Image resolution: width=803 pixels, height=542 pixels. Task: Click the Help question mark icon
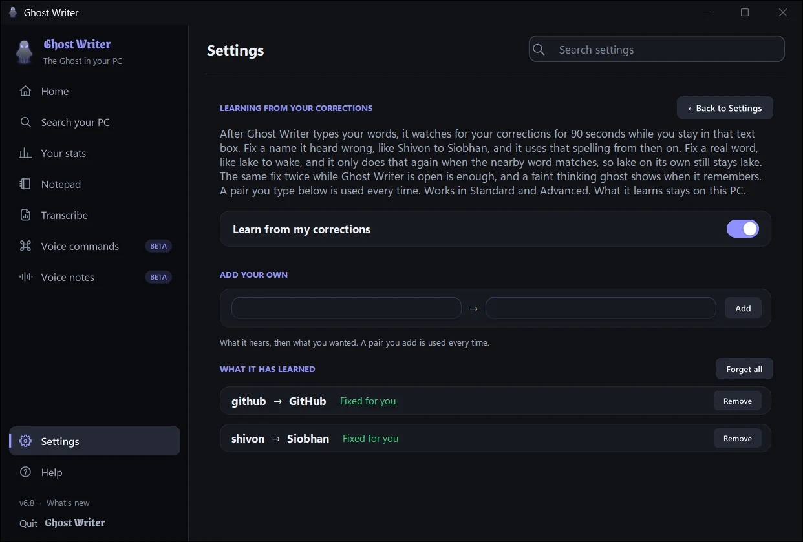(25, 472)
